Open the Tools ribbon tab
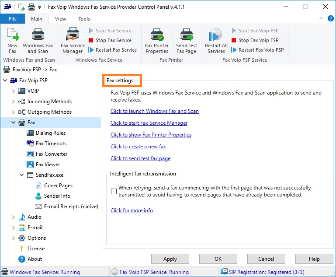 pos(84,19)
